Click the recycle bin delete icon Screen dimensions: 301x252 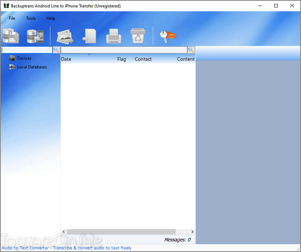click(138, 36)
